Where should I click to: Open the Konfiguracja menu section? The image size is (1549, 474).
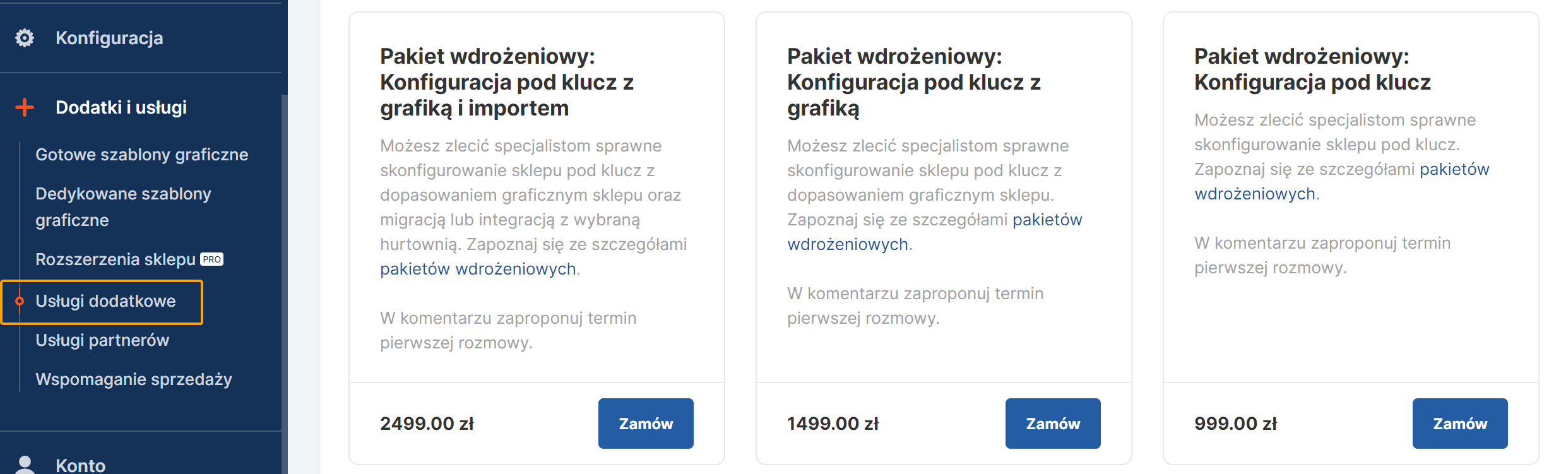109,38
